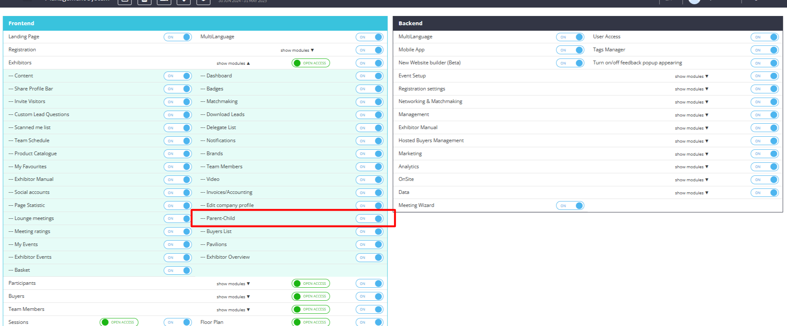Toggle the Exhibitors Badges switch

(x=369, y=89)
